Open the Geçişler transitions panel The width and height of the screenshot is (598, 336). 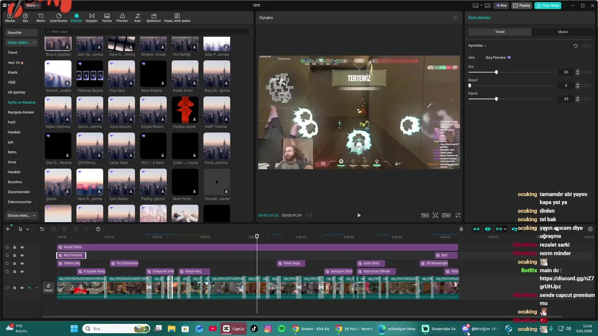point(92,18)
